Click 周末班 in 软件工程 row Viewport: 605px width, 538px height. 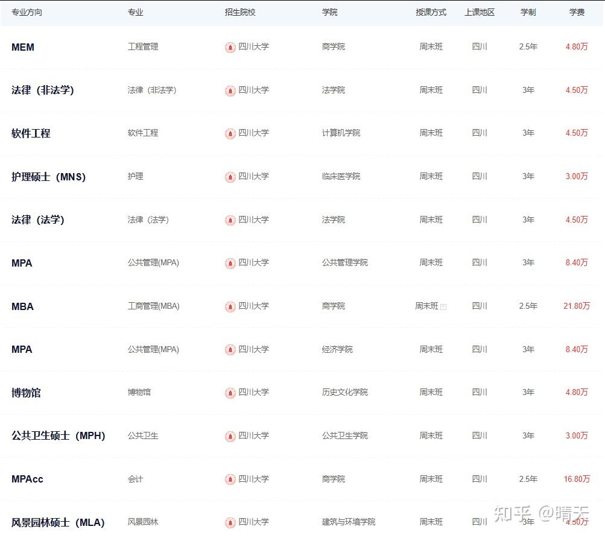431,133
